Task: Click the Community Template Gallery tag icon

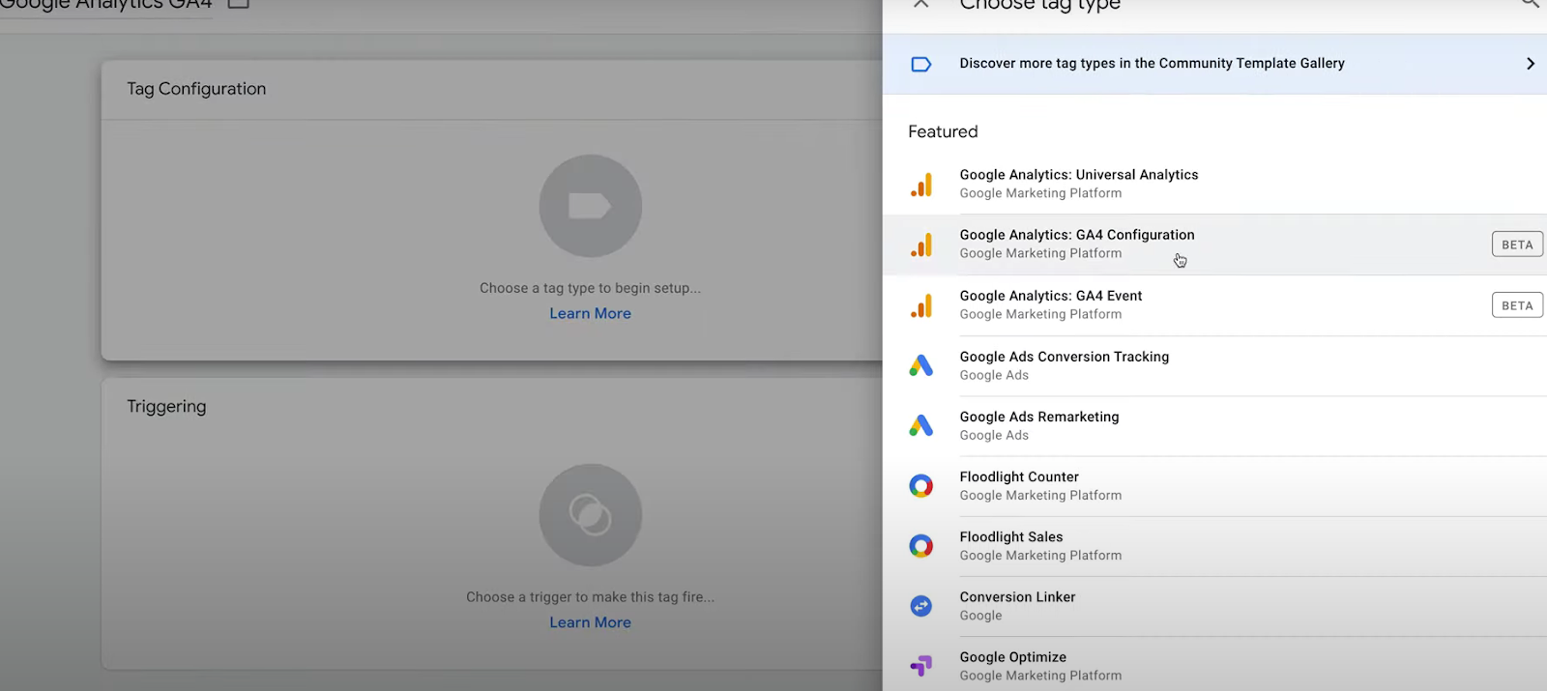Action: point(921,64)
